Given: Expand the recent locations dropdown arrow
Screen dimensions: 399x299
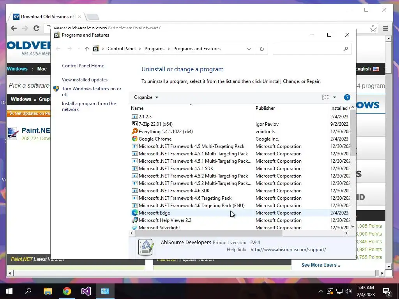Looking at the screenshot, I should [79, 49].
